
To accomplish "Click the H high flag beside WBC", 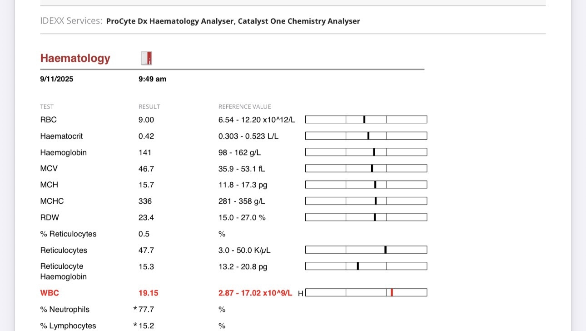I will click(300, 294).
